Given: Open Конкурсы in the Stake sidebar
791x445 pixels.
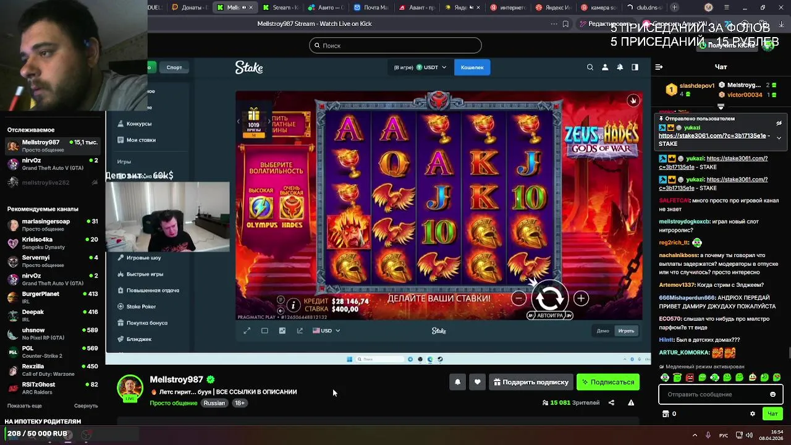Looking at the screenshot, I should [139, 124].
